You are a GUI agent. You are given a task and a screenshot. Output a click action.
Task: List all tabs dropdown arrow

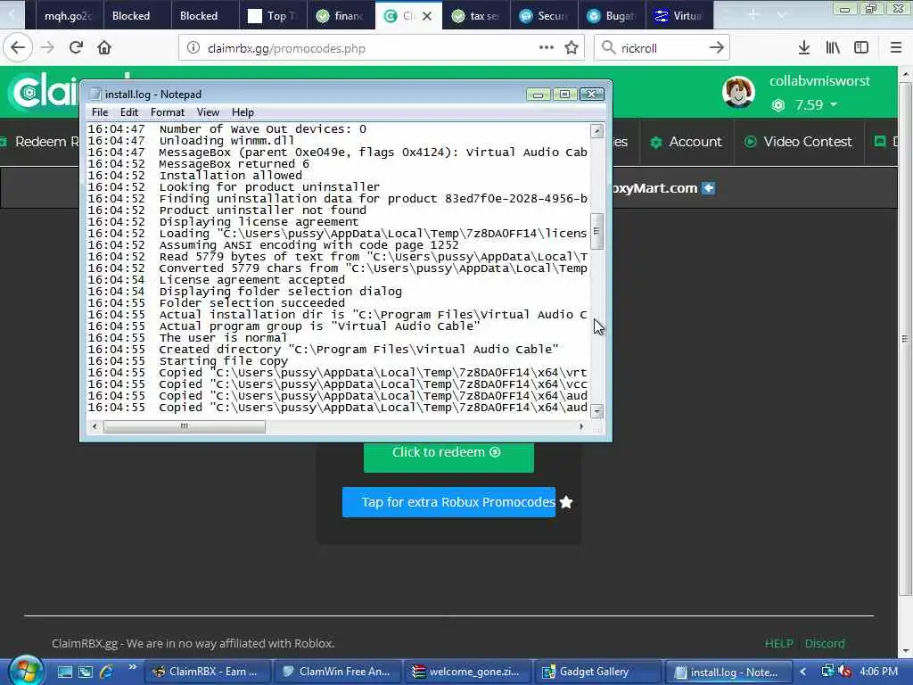782,15
